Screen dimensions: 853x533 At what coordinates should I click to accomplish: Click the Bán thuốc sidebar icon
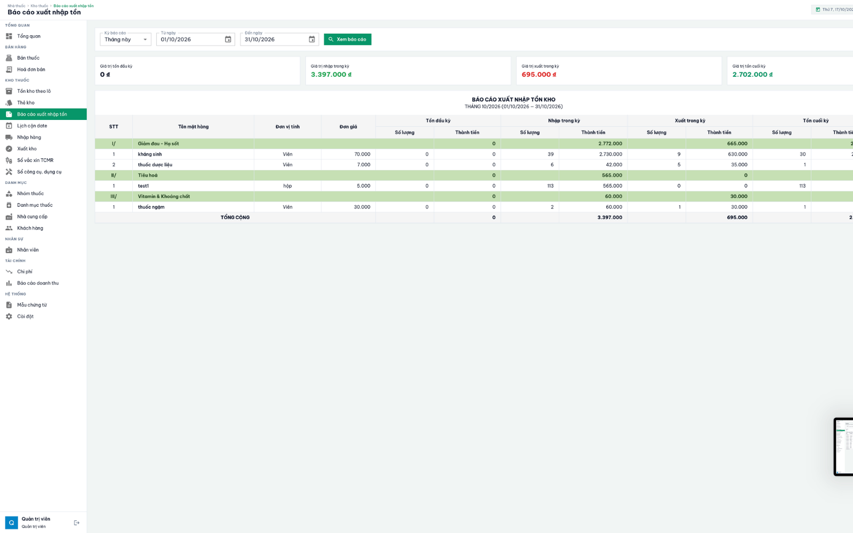[9, 58]
